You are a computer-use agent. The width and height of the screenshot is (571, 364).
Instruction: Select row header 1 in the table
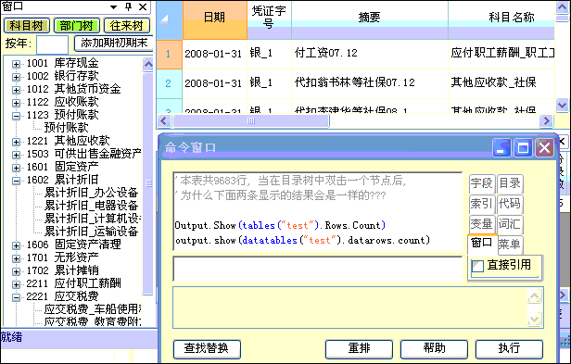(x=169, y=54)
